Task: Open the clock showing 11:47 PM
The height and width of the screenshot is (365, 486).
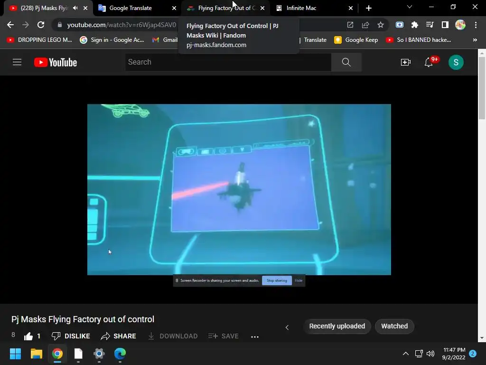Action: coord(454,354)
